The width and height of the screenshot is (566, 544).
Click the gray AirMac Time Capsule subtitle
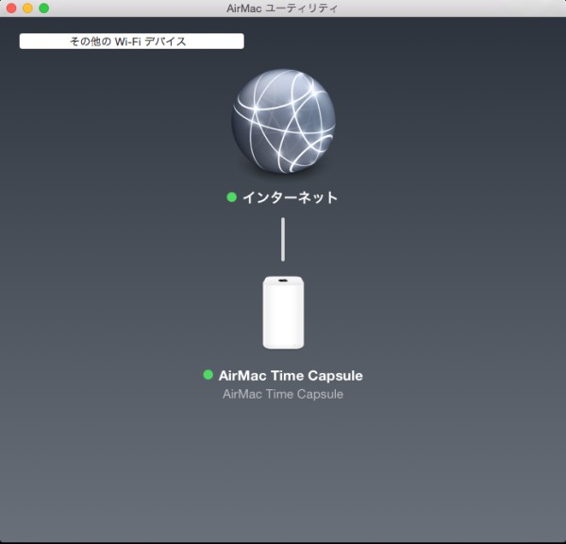283,394
